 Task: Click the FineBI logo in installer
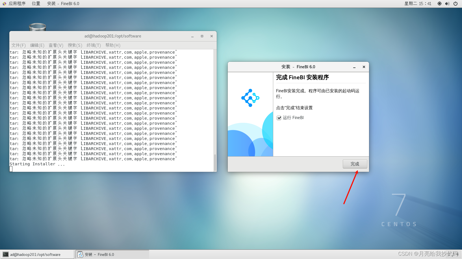tap(250, 98)
